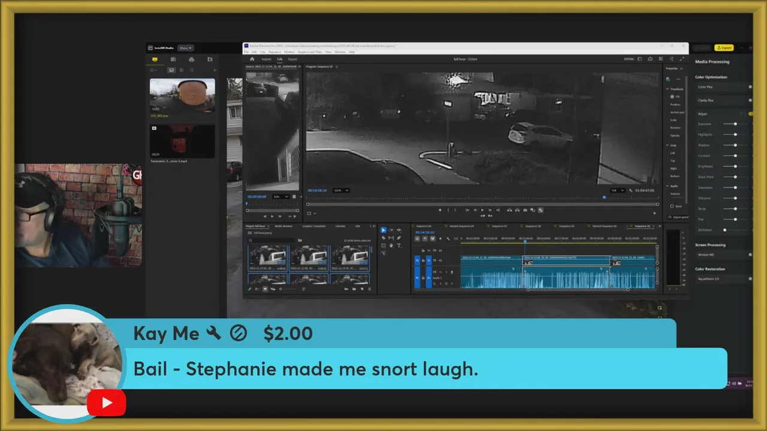Check the Mute checkbox in Properties panel

point(672,206)
